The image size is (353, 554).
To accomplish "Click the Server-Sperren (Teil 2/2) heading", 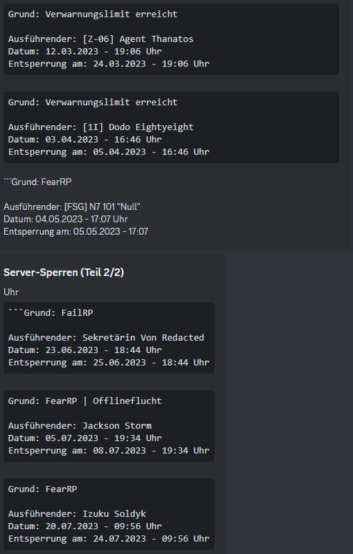I will (x=64, y=272).
